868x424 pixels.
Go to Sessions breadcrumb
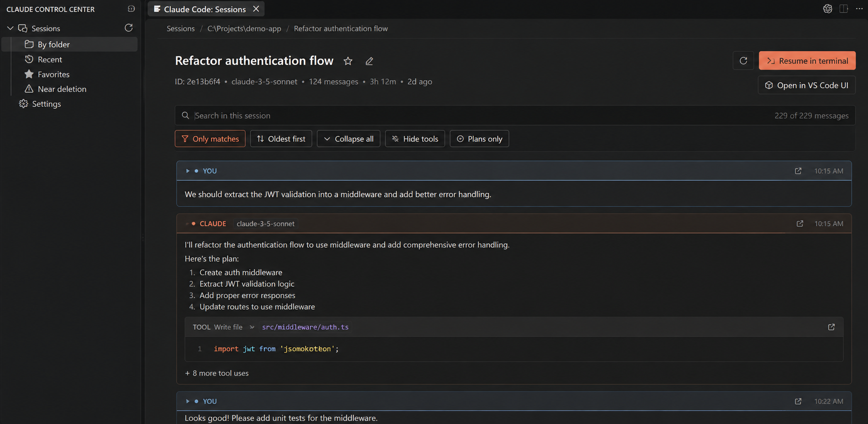(180, 29)
